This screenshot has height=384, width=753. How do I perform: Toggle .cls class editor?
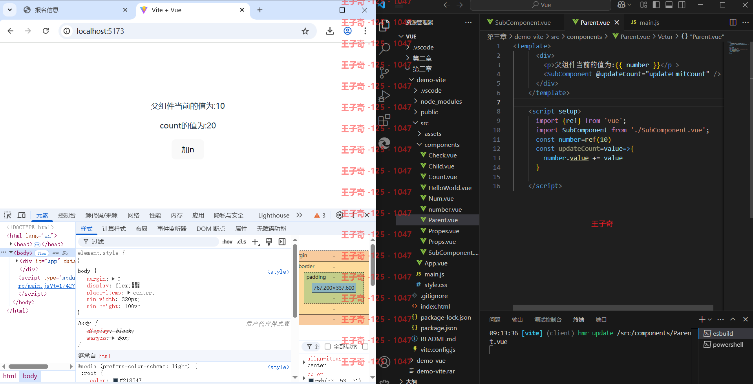(241, 242)
